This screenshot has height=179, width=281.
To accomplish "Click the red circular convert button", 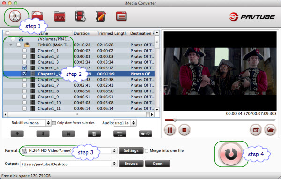I will click(x=230, y=154).
